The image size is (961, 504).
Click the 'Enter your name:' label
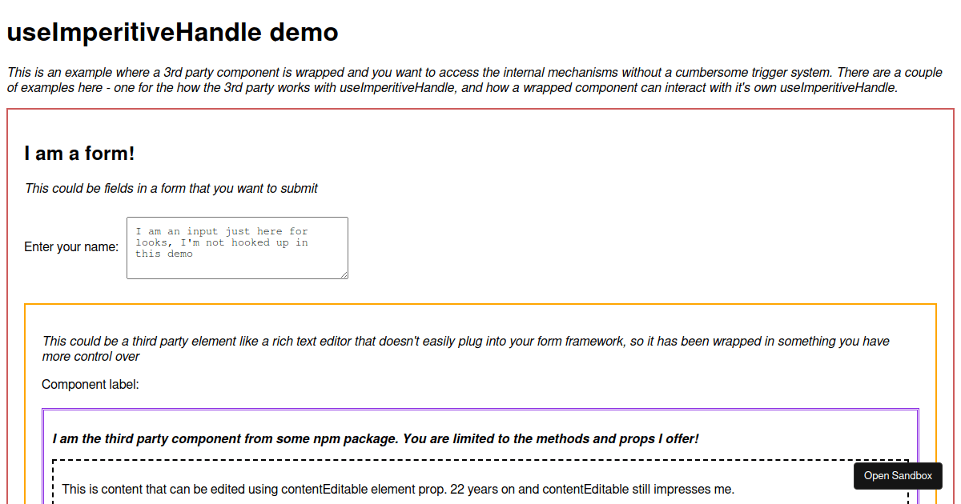71,246
